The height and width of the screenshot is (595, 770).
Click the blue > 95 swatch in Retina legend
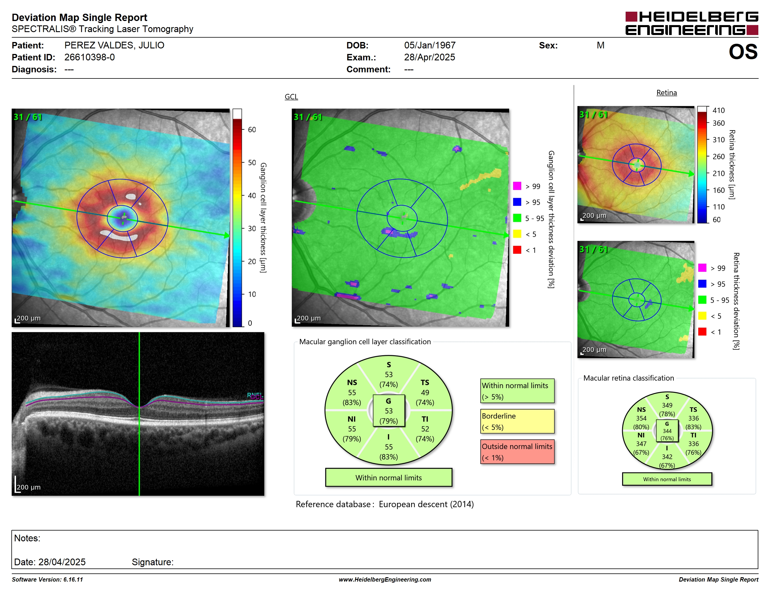[702, 284]
